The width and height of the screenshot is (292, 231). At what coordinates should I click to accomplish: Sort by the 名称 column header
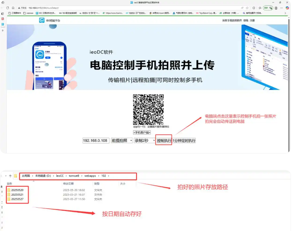[9, 184]
